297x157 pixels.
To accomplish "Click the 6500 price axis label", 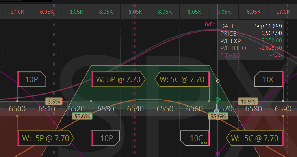I will coord(17,109).
